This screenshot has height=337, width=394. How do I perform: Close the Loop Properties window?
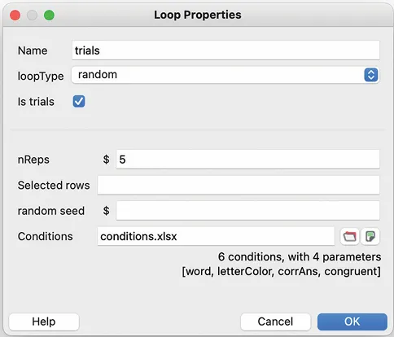coord(15,15)
